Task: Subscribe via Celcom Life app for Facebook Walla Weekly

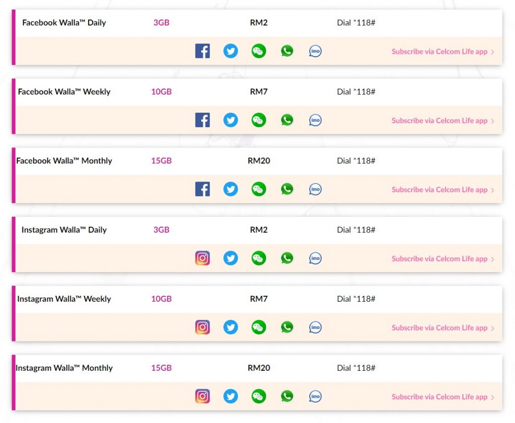Action: (x=443, y=121)
